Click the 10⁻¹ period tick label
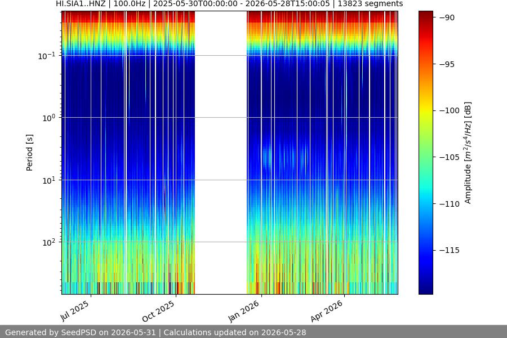Screen dimensions: 507x338 47,56
